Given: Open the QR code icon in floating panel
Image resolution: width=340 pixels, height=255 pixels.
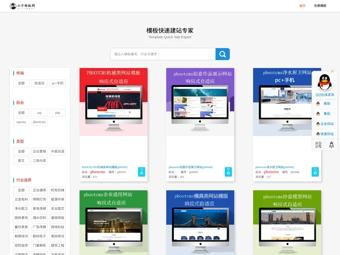Looking at the screenshot, I should 318,144.
